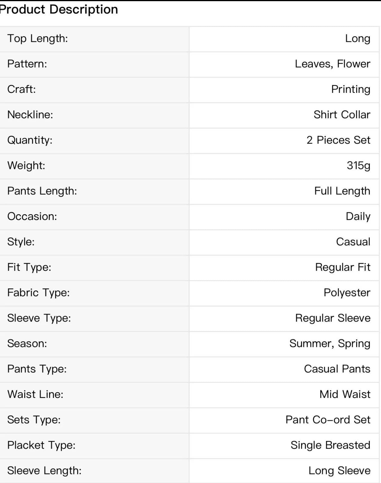
Task: Click the 315g weight value
Action: 358,165
